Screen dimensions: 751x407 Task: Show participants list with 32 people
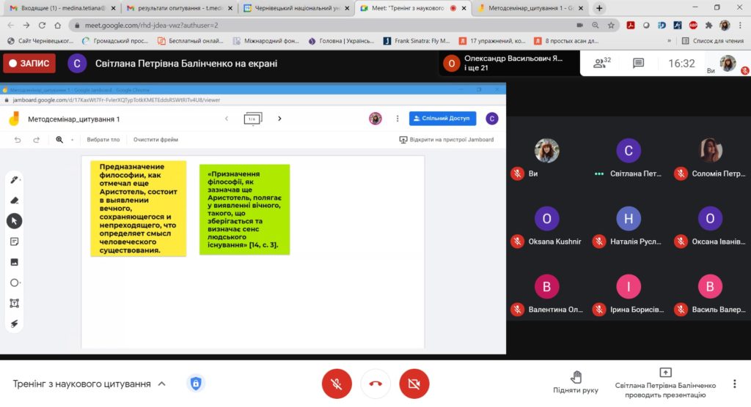(x=602, y=63)
